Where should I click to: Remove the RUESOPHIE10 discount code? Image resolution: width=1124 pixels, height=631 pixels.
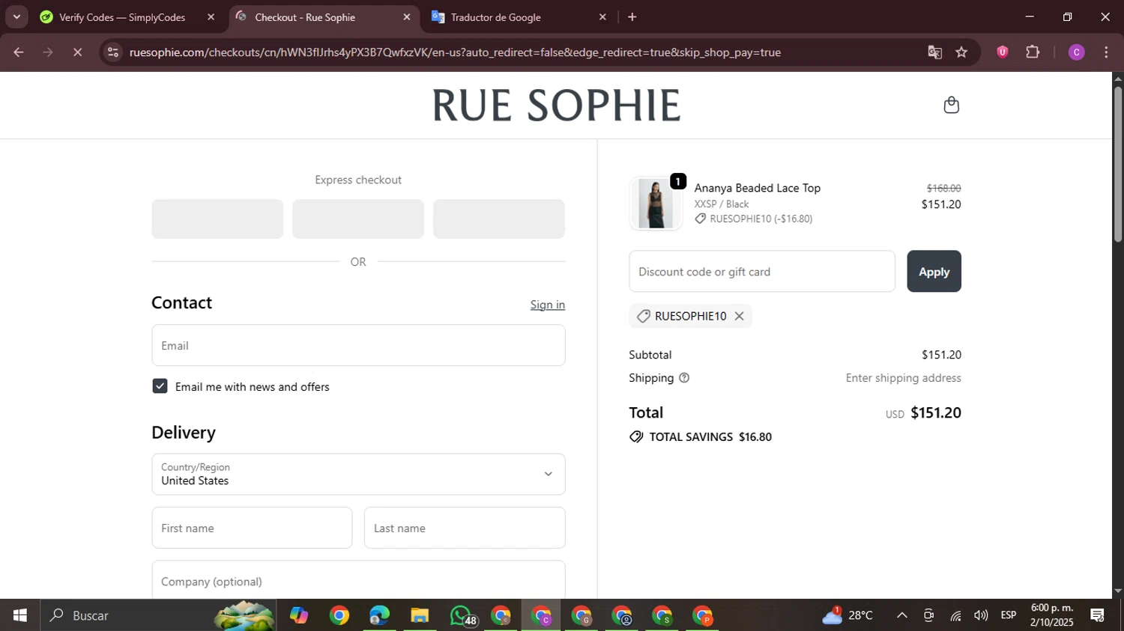click(739, 316)
